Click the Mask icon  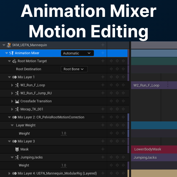click(17, 149)
